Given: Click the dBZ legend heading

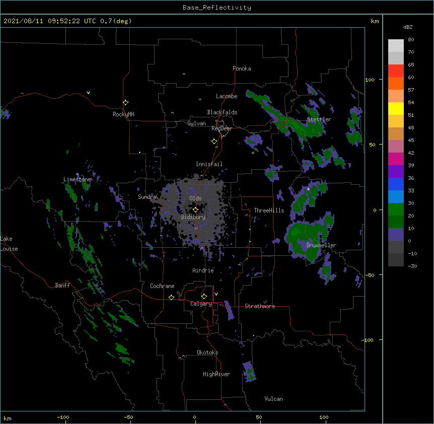Looking at the screenshot, I should click(408, 27).
